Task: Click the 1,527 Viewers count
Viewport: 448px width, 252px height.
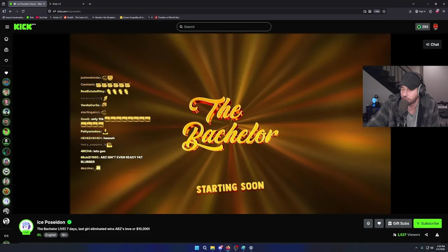Action: [x=406, y=235]
